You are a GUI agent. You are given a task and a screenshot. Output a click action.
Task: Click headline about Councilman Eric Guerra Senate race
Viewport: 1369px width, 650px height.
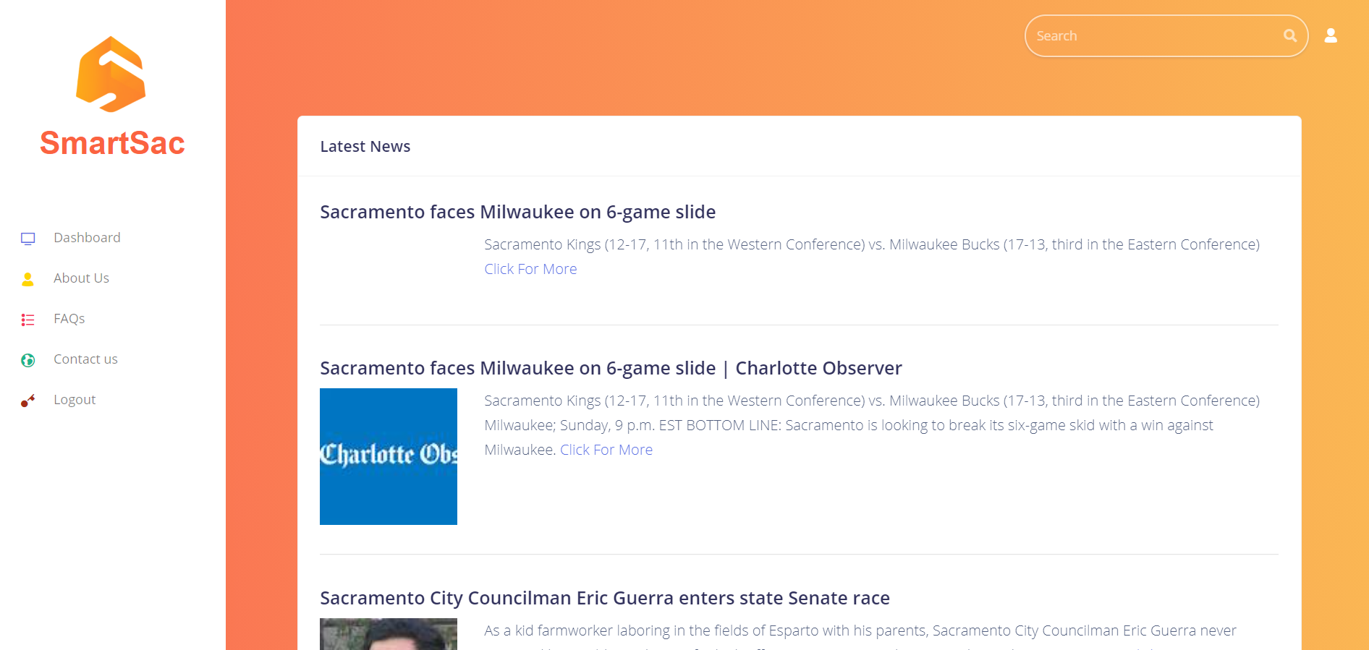click(x=605, y=598)
